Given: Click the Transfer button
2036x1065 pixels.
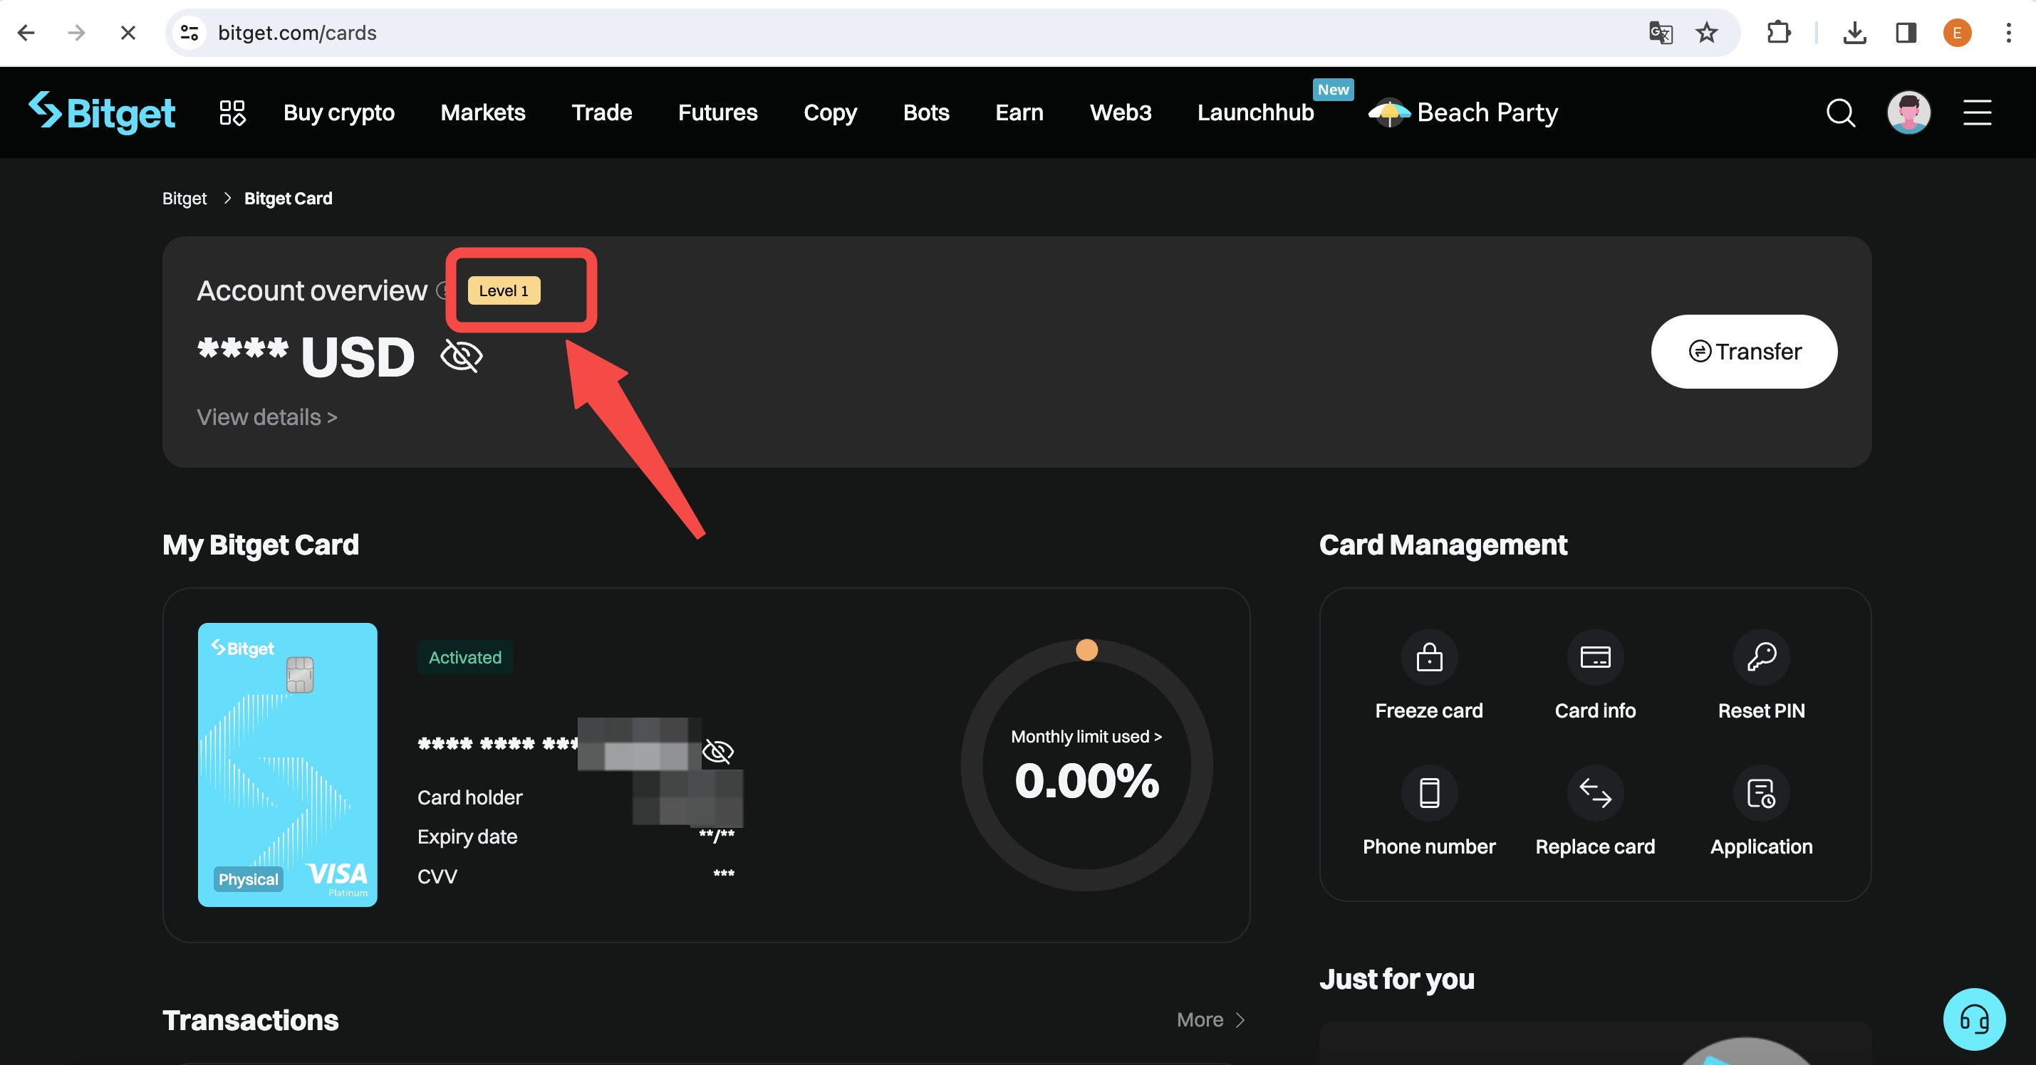Looking at the screenshot, I should coord(1743,352).
